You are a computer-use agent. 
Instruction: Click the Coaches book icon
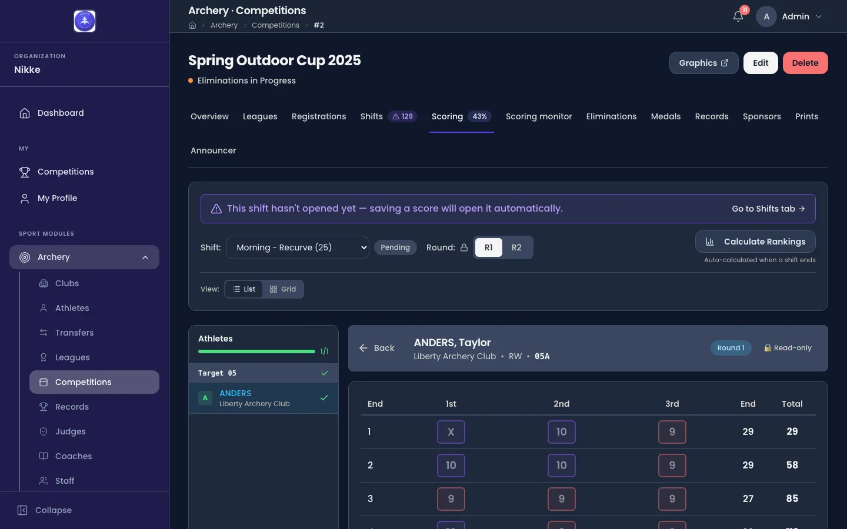[44, 456]
